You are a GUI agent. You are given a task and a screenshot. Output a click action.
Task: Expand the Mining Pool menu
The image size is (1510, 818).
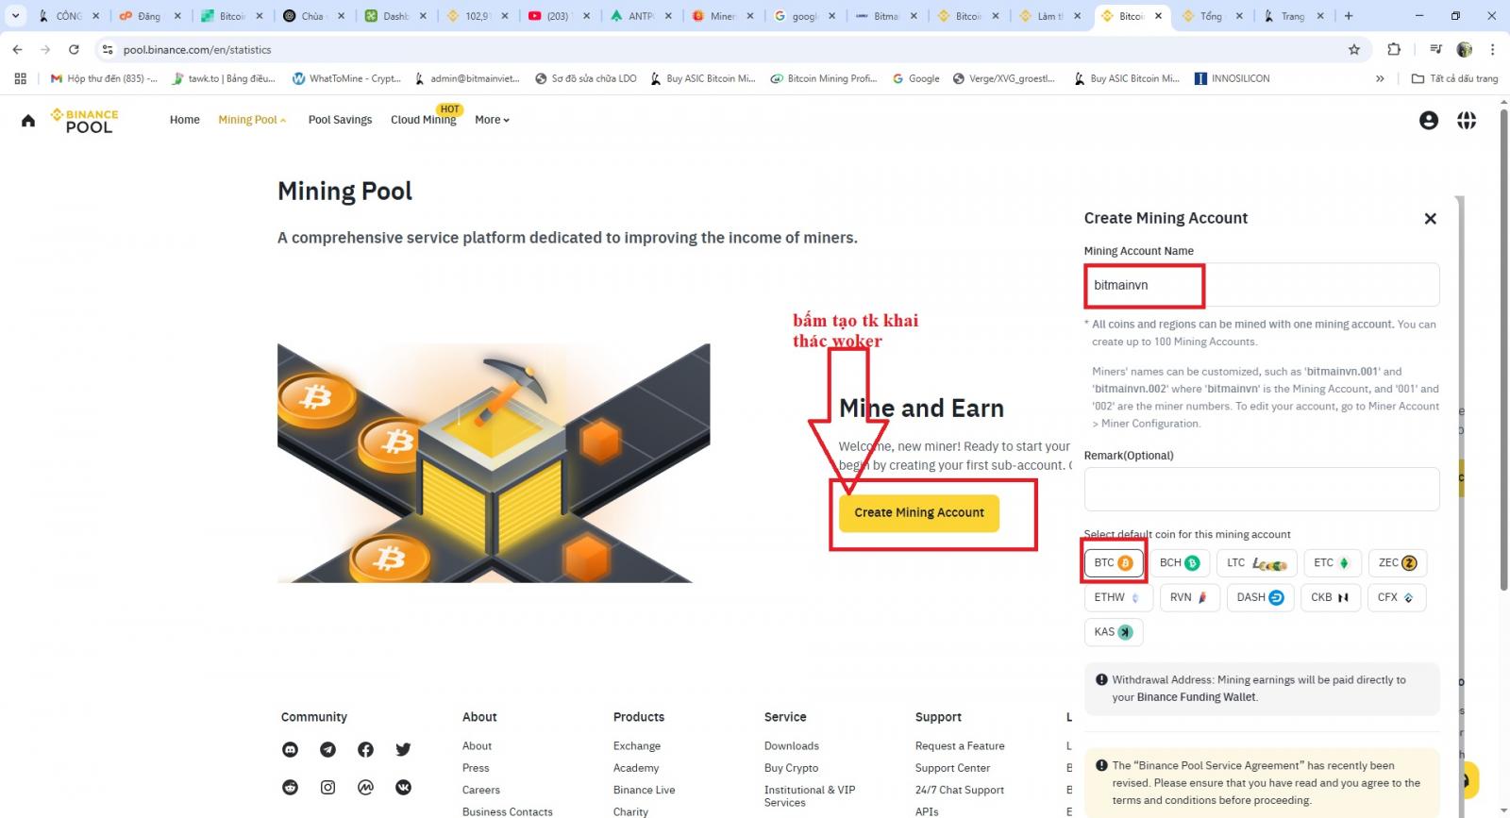click(x=252, y=120)
